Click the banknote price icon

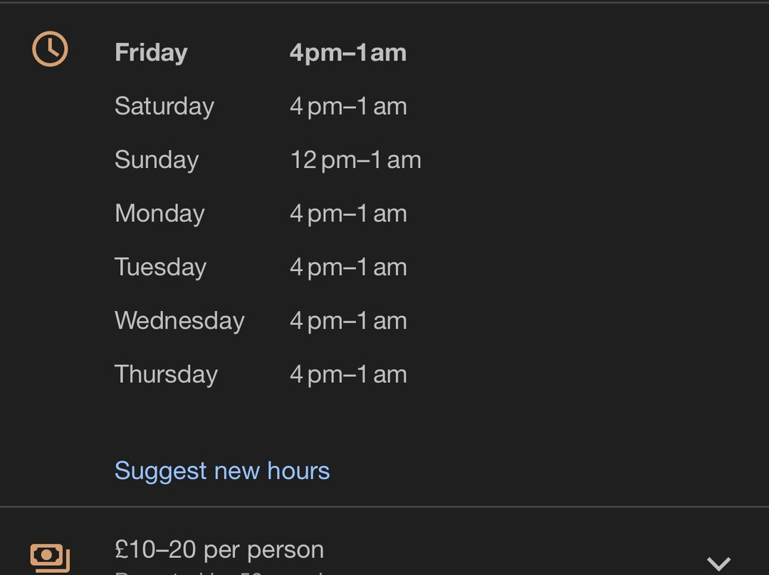point(50,558)
